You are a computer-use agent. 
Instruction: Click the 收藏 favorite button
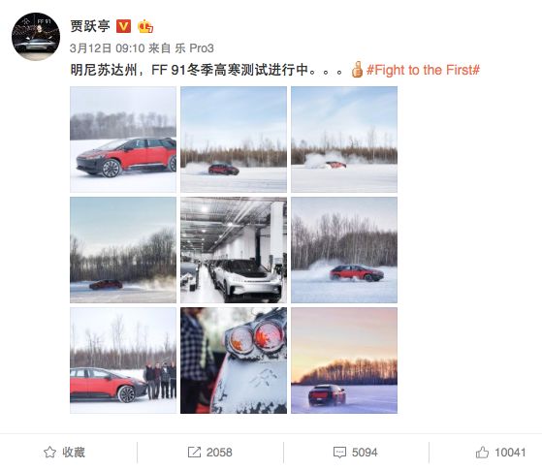74,452
